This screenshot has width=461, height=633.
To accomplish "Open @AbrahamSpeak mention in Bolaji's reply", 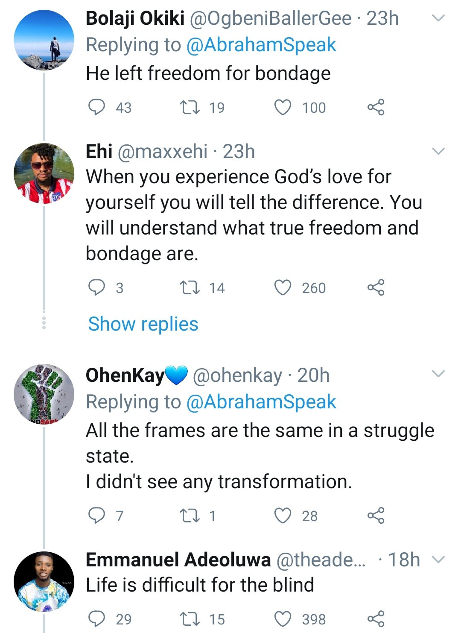I will point(261,45).
